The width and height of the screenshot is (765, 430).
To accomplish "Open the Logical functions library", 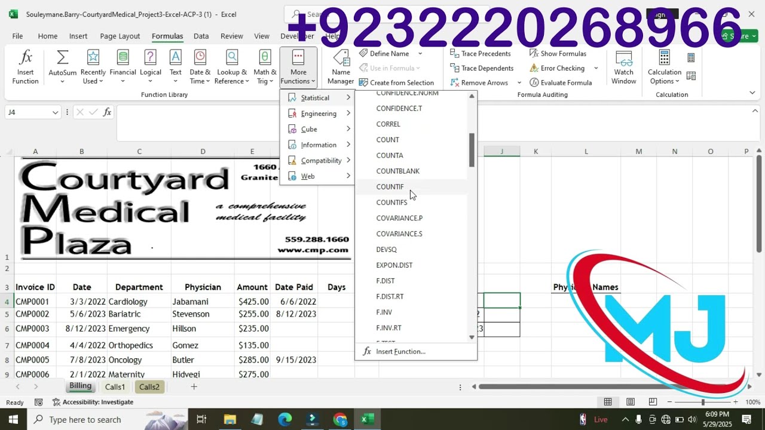I will pos(150,67).
